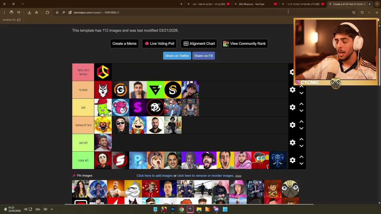
Task: Start a Live Voting Poll
Action: click(159, 43)
